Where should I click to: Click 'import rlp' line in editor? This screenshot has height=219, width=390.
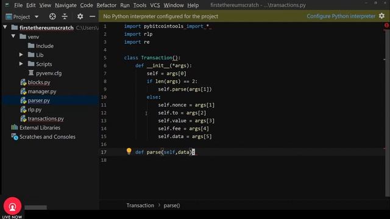point(138,34)
